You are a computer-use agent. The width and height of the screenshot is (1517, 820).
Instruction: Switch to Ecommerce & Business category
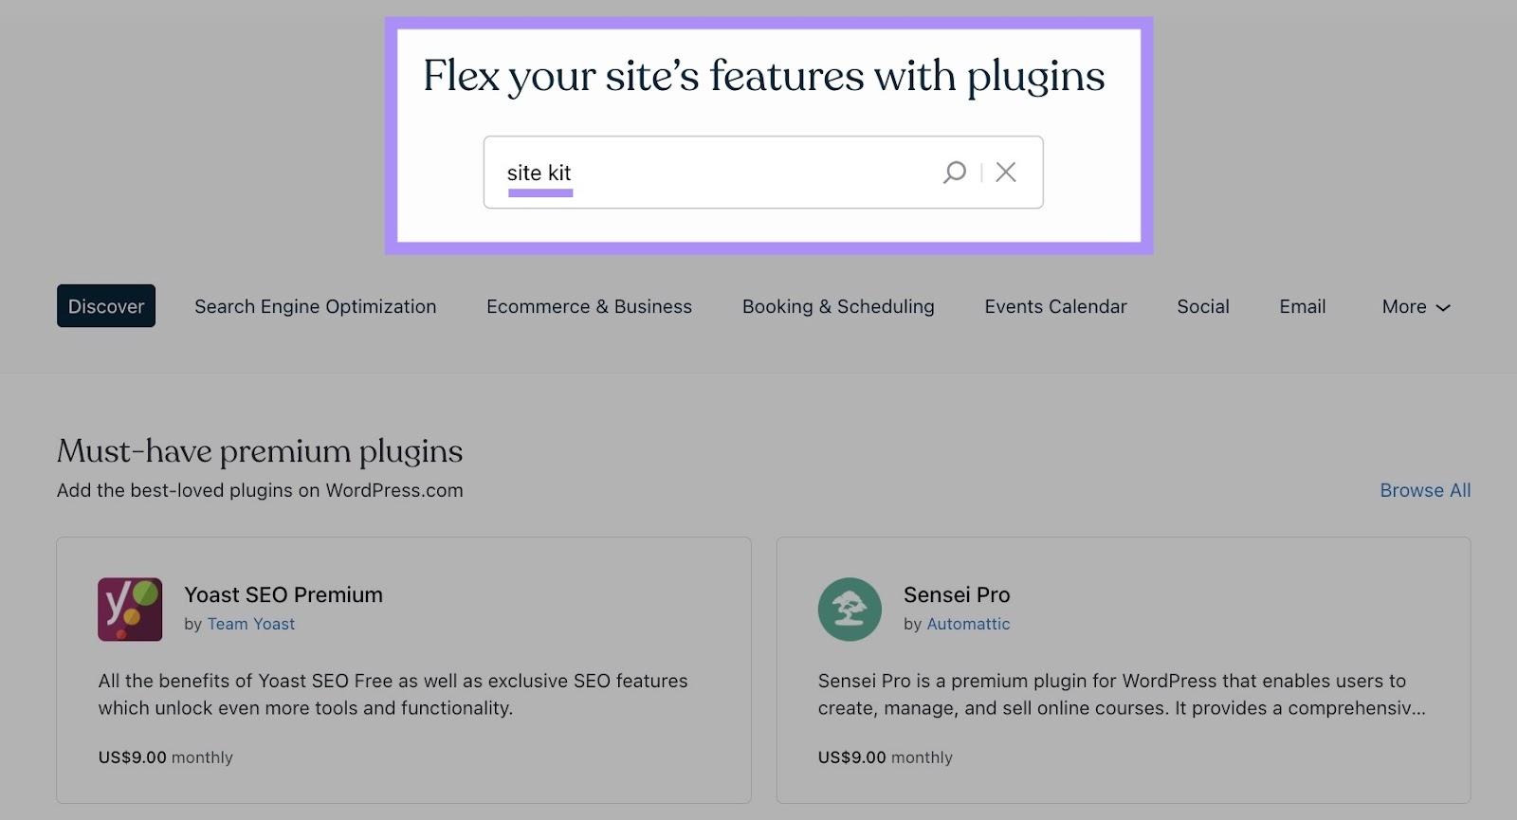tap(589, 306)
